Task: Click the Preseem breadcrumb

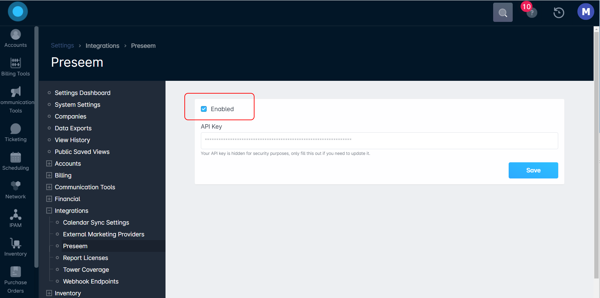Action: point(143,45)
